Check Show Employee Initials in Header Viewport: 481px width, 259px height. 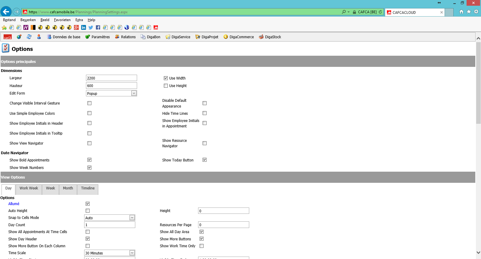pos(89,123)
